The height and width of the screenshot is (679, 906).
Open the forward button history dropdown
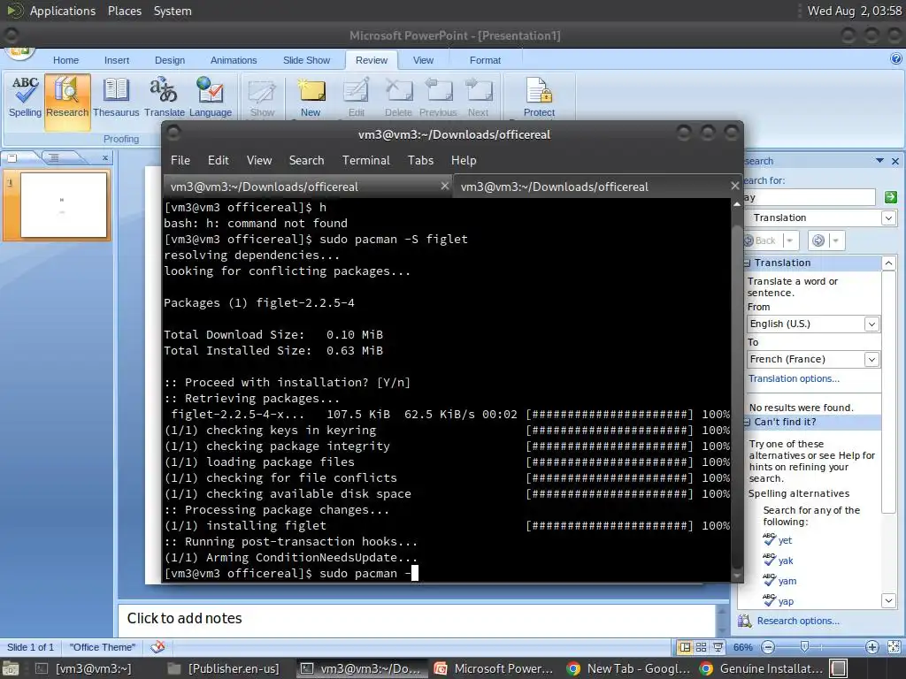tap(836, 240)
